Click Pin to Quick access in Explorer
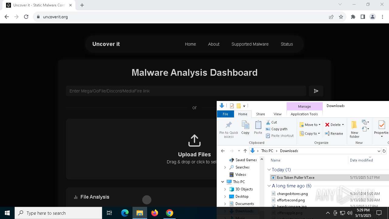Viewport: 389px width, 219px height. (x=229, y=129)
